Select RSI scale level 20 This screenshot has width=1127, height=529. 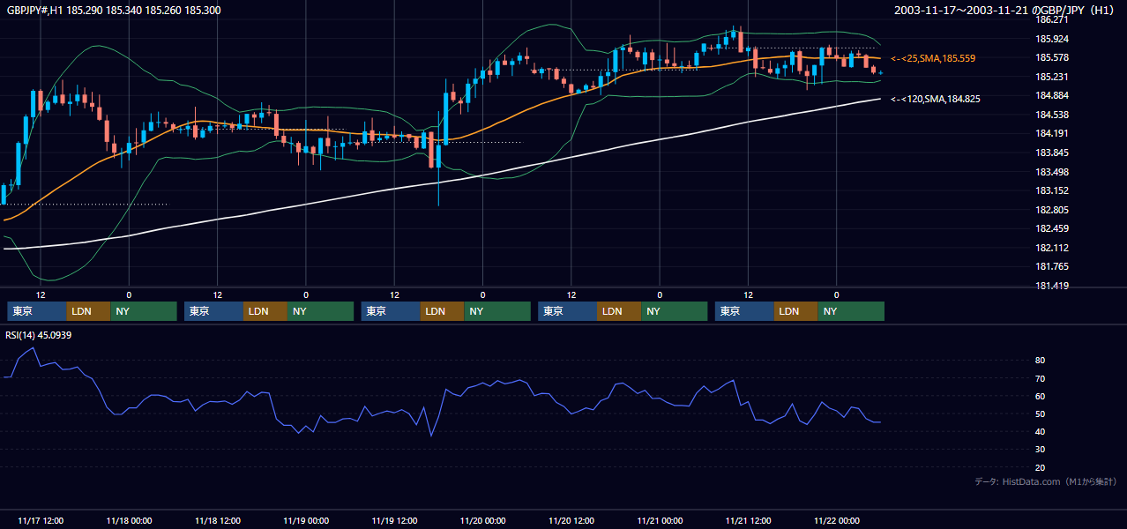(1041, 467)
